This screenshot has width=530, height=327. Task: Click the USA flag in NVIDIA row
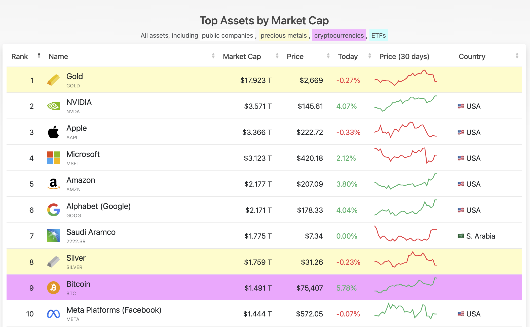coord(461,106)
